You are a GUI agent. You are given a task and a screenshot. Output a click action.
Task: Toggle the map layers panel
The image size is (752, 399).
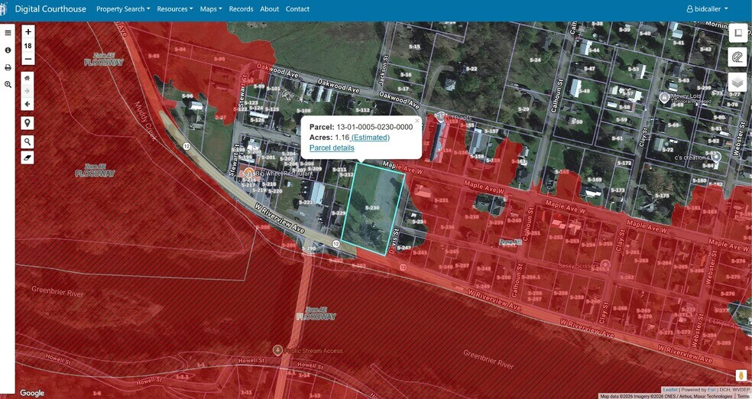(x=737, y=83)
